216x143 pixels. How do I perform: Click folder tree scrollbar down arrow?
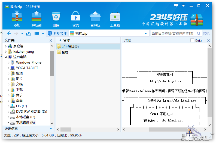52,123
